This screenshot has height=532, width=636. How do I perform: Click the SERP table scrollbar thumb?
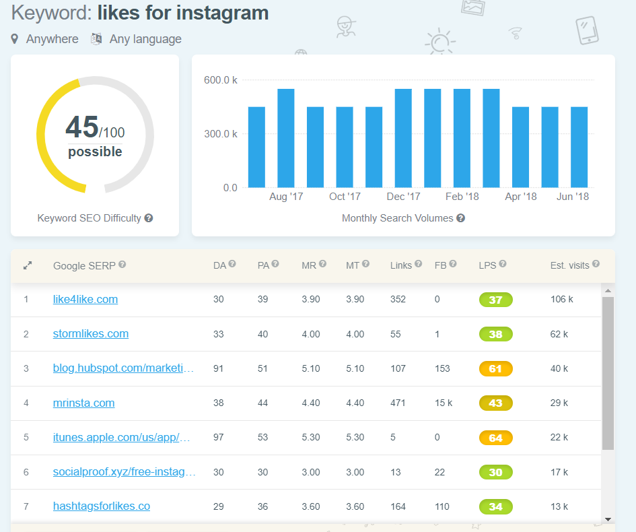coord(608,373)
